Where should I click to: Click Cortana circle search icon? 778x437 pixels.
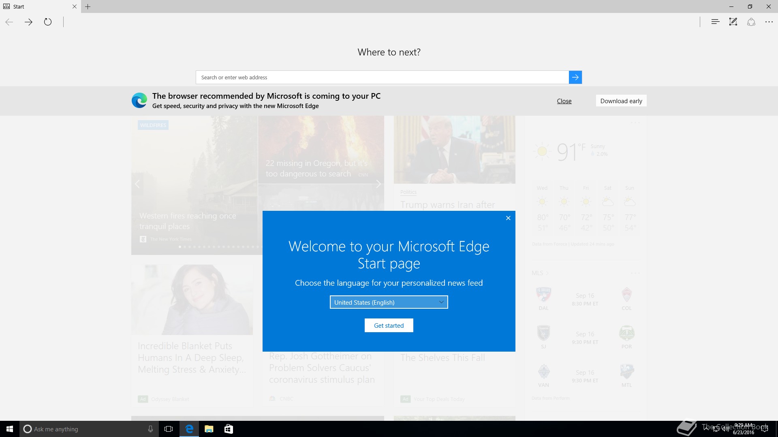(x=27, y=429)
